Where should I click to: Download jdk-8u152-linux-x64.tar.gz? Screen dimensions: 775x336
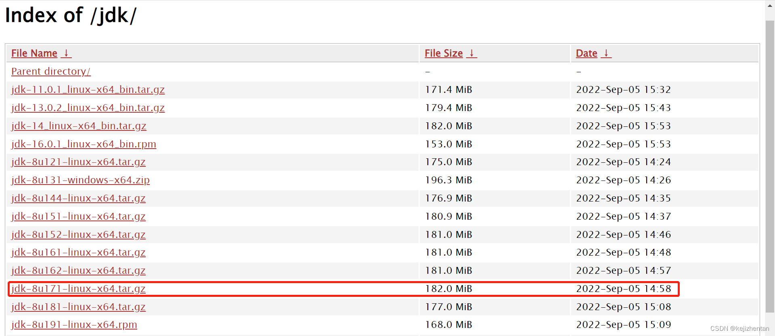coord(78,235)
